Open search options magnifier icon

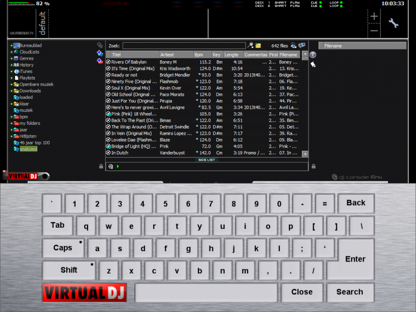[250, 46]
